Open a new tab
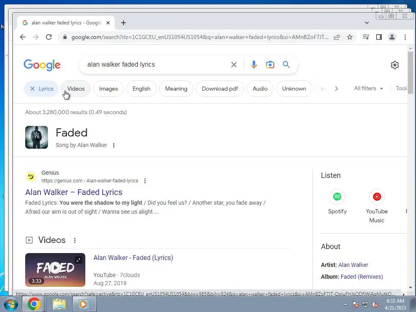 [123, 23]
